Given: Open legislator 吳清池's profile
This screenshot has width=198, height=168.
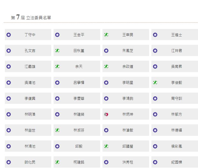Looking at the screenshot, I should (x=30, y=83).
